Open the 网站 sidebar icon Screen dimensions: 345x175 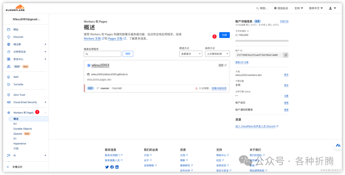[x=9, y=29]
